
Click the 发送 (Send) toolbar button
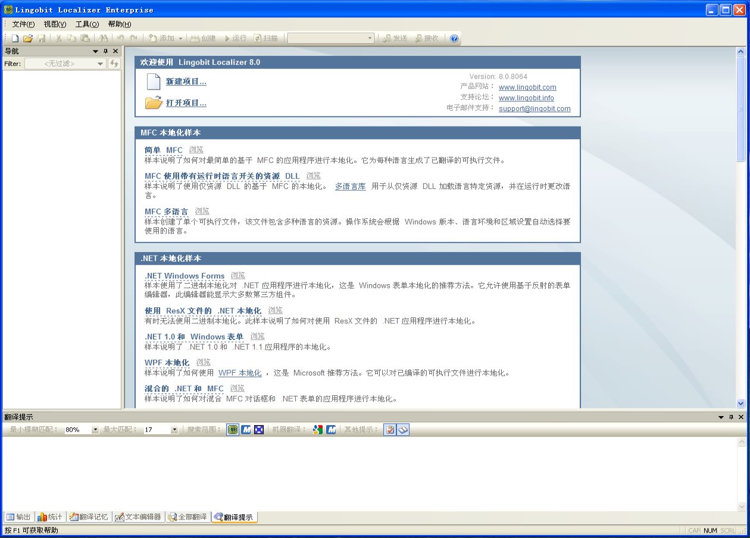tap(395, 38)
